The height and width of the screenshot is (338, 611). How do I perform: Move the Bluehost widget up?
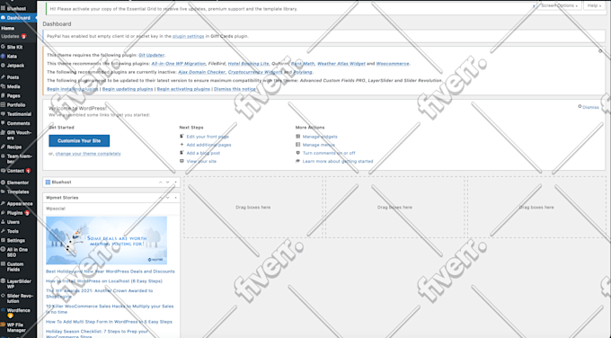click(x=160, y=182)
